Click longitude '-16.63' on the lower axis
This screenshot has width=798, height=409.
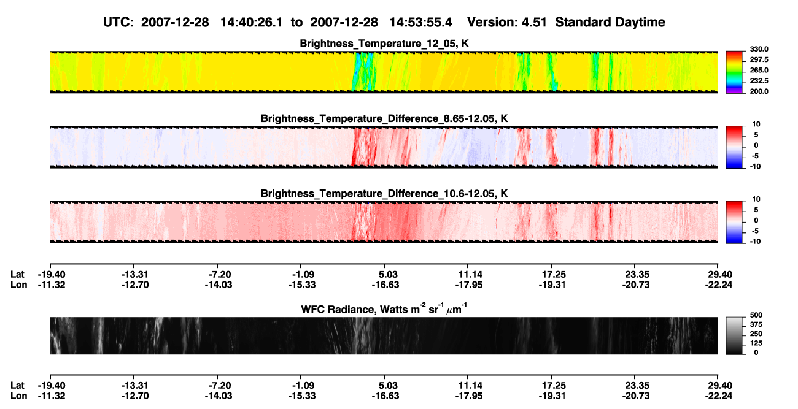[384, 396]
